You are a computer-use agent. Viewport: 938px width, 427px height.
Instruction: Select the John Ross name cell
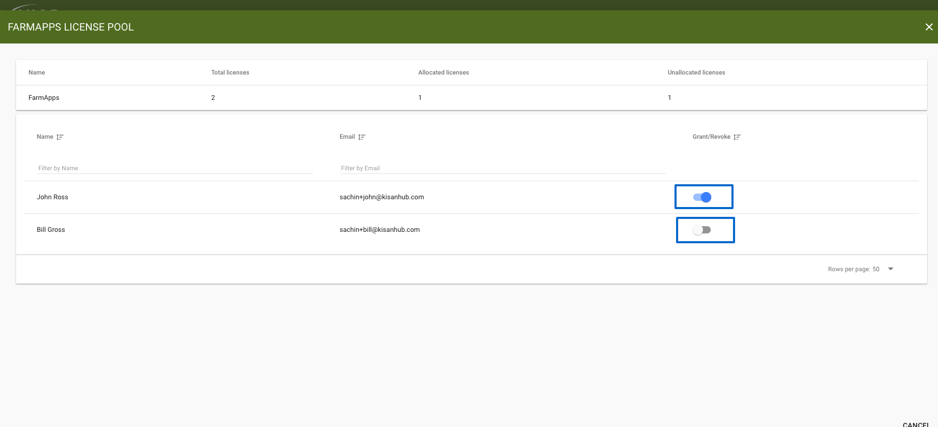pos(52,197)
